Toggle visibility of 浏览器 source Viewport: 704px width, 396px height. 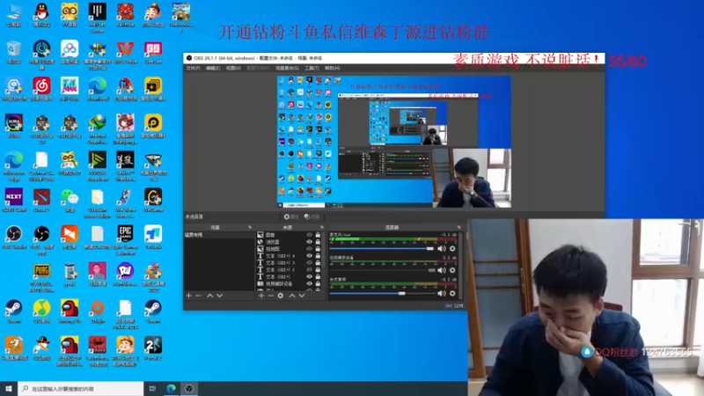(310, 242)
